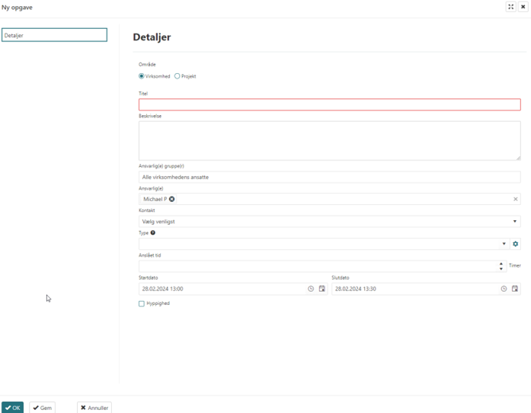Click the Annuller button
The width and height of the screenshot is (531, 413).
[x=94, y=408]
